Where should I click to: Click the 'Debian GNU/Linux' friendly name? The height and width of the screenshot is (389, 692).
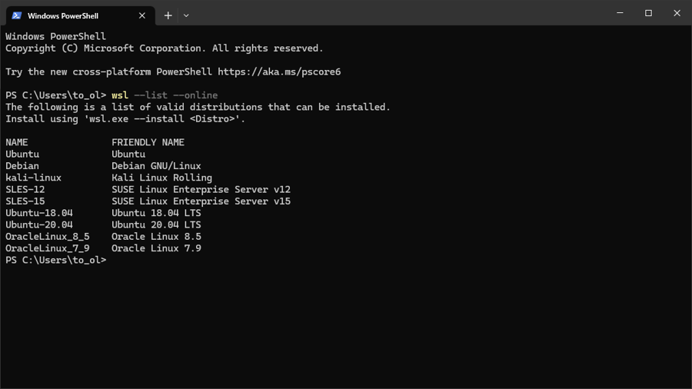(156, 166)
